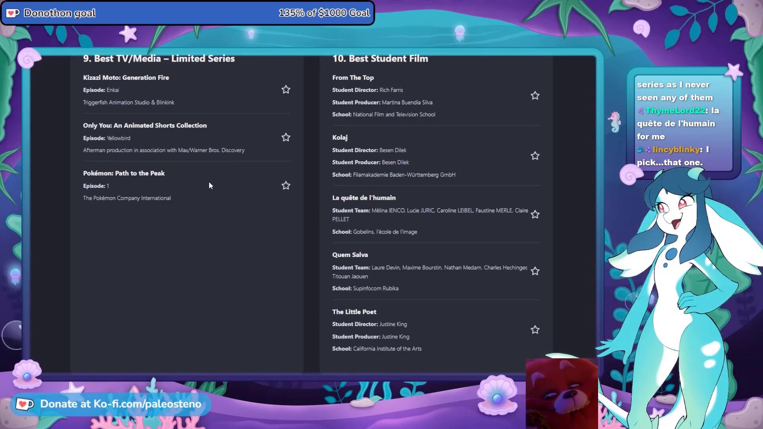Star Only You: An Animated Shorts Collection
This screenshot has width=763, height=429.
pyautogui.click(x=286, y=137)
